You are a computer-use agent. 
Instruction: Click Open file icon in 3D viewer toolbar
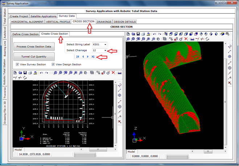point(133,34)
